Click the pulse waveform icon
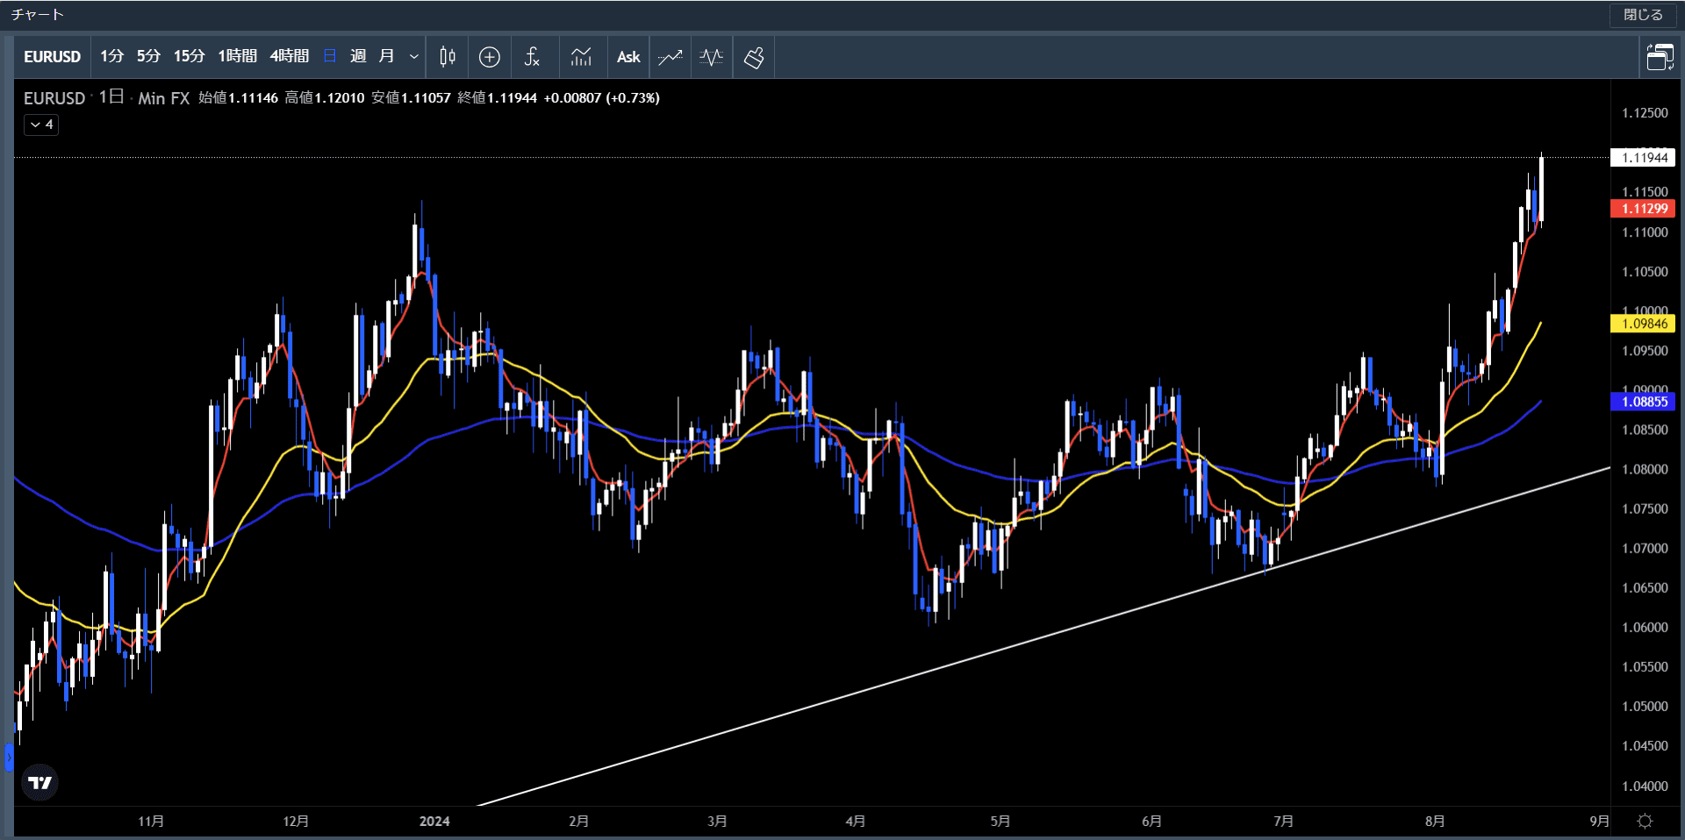This screenshot has width=1685, height=840. tap(712, 57)
